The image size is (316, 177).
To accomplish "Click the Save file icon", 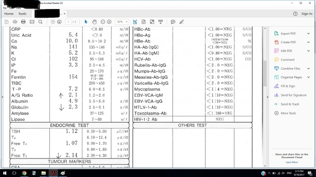I will (x=6, y=22).
